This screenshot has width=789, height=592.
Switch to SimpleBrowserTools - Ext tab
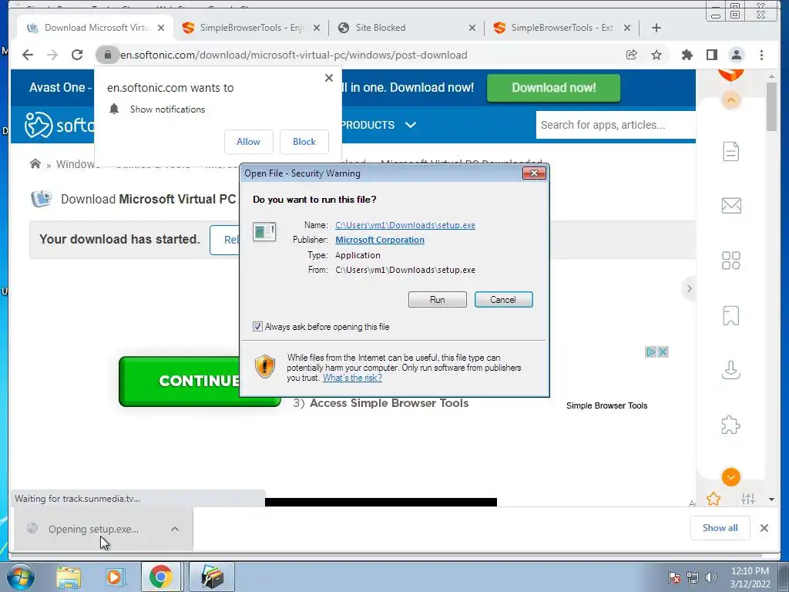(562, 28)
